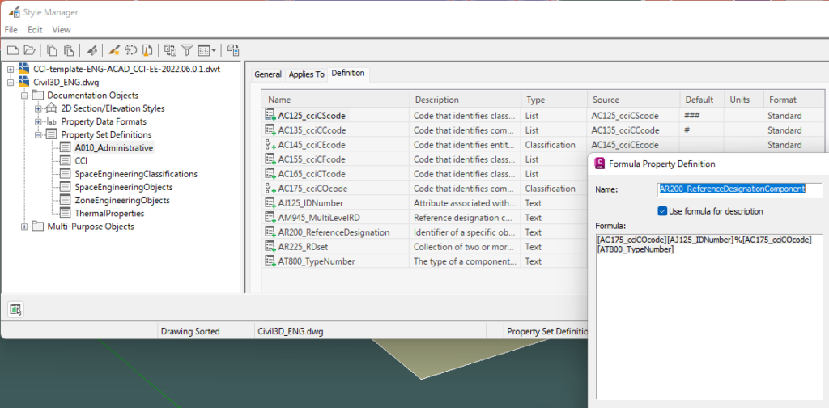829x408 pixels.
Task: Click the AC125_cciCScode row icon
Action: [x=270, y=115]
